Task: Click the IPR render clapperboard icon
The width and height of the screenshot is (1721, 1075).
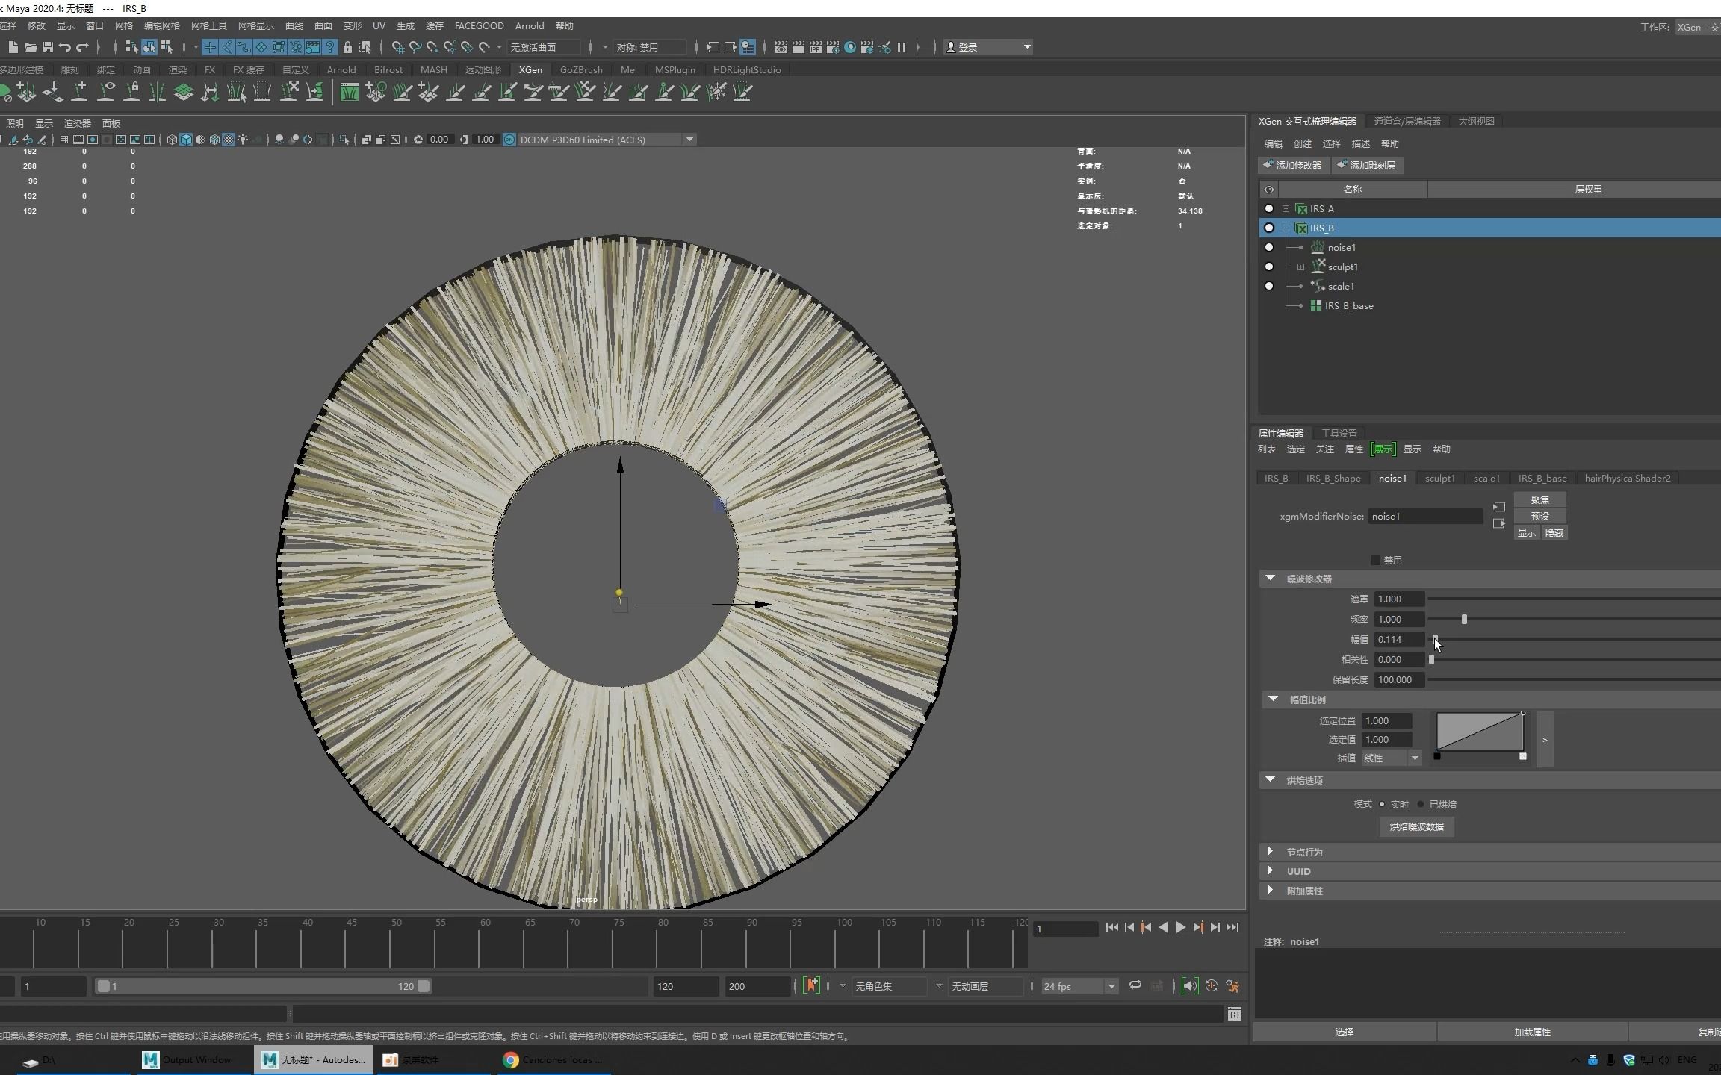Action: tap(815, 47)
